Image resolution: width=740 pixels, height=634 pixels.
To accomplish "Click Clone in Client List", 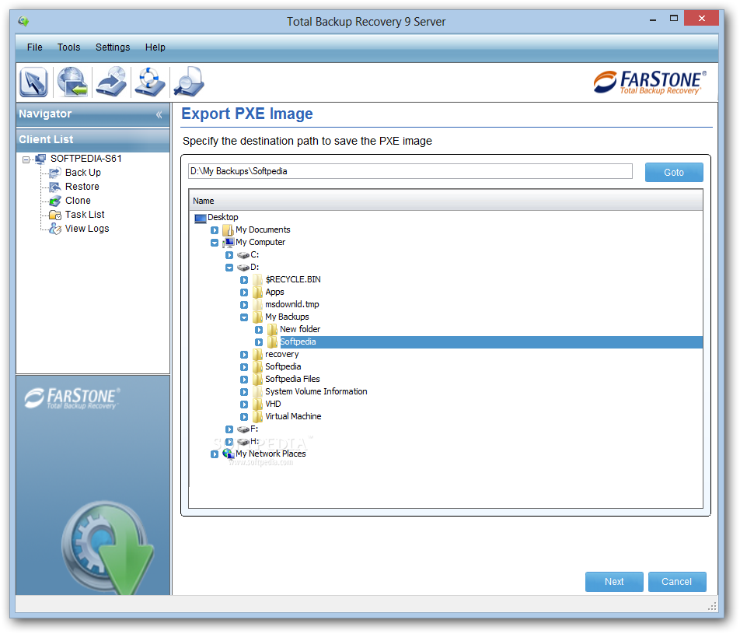I will (x=78, y=201).
